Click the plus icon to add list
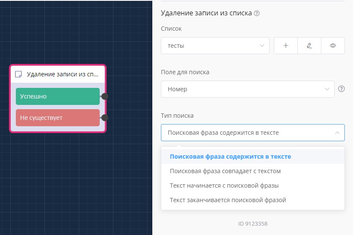353x235 pixels. 286,46
